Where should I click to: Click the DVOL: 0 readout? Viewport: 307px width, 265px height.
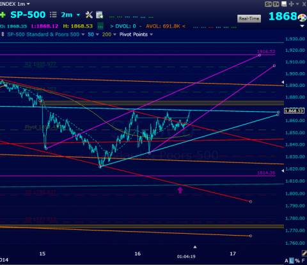click(x=125, y=26)
